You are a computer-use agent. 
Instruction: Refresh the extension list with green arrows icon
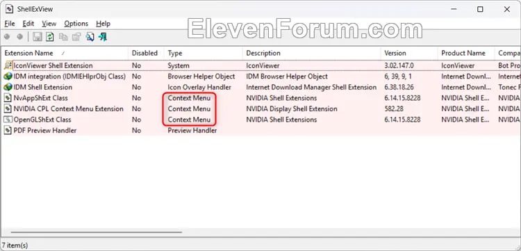[x=50, y=37]
